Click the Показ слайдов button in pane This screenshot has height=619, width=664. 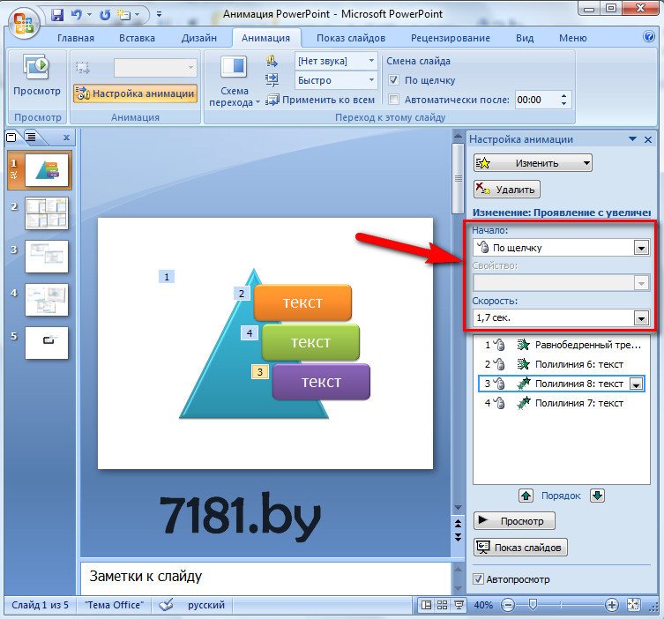coord(520,548)
